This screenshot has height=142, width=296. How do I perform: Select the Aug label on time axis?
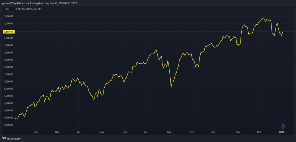[x=169, y=132]
